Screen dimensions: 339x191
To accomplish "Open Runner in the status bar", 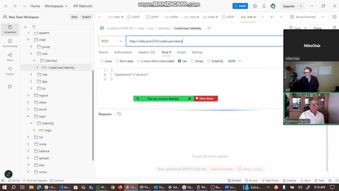I will pyautogui.click(x=251, y=181).
